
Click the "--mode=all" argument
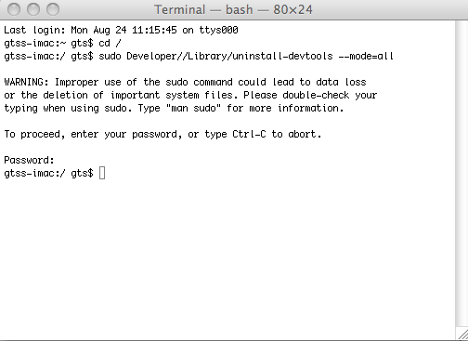[366, 56]
